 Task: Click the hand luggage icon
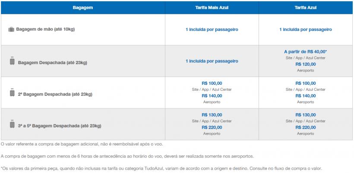11,30
